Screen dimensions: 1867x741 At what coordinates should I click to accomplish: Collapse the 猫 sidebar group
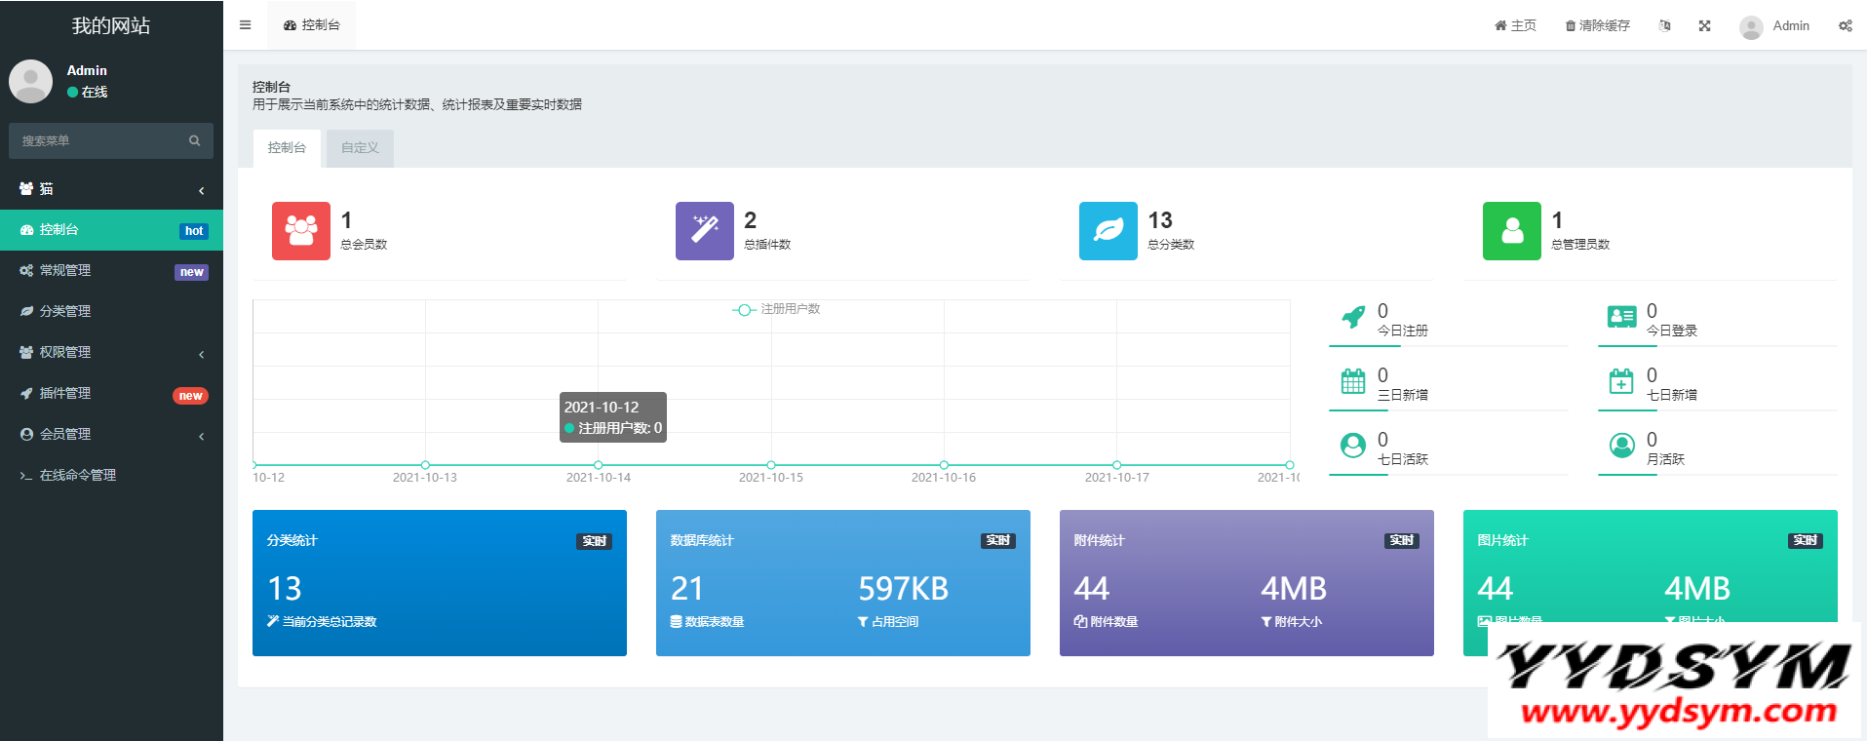pos(111,189)
